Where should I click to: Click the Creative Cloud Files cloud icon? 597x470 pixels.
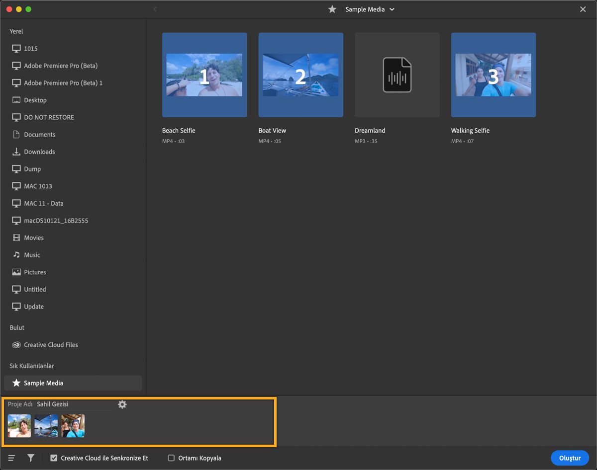pyautogui.click(x=16, y=345)
